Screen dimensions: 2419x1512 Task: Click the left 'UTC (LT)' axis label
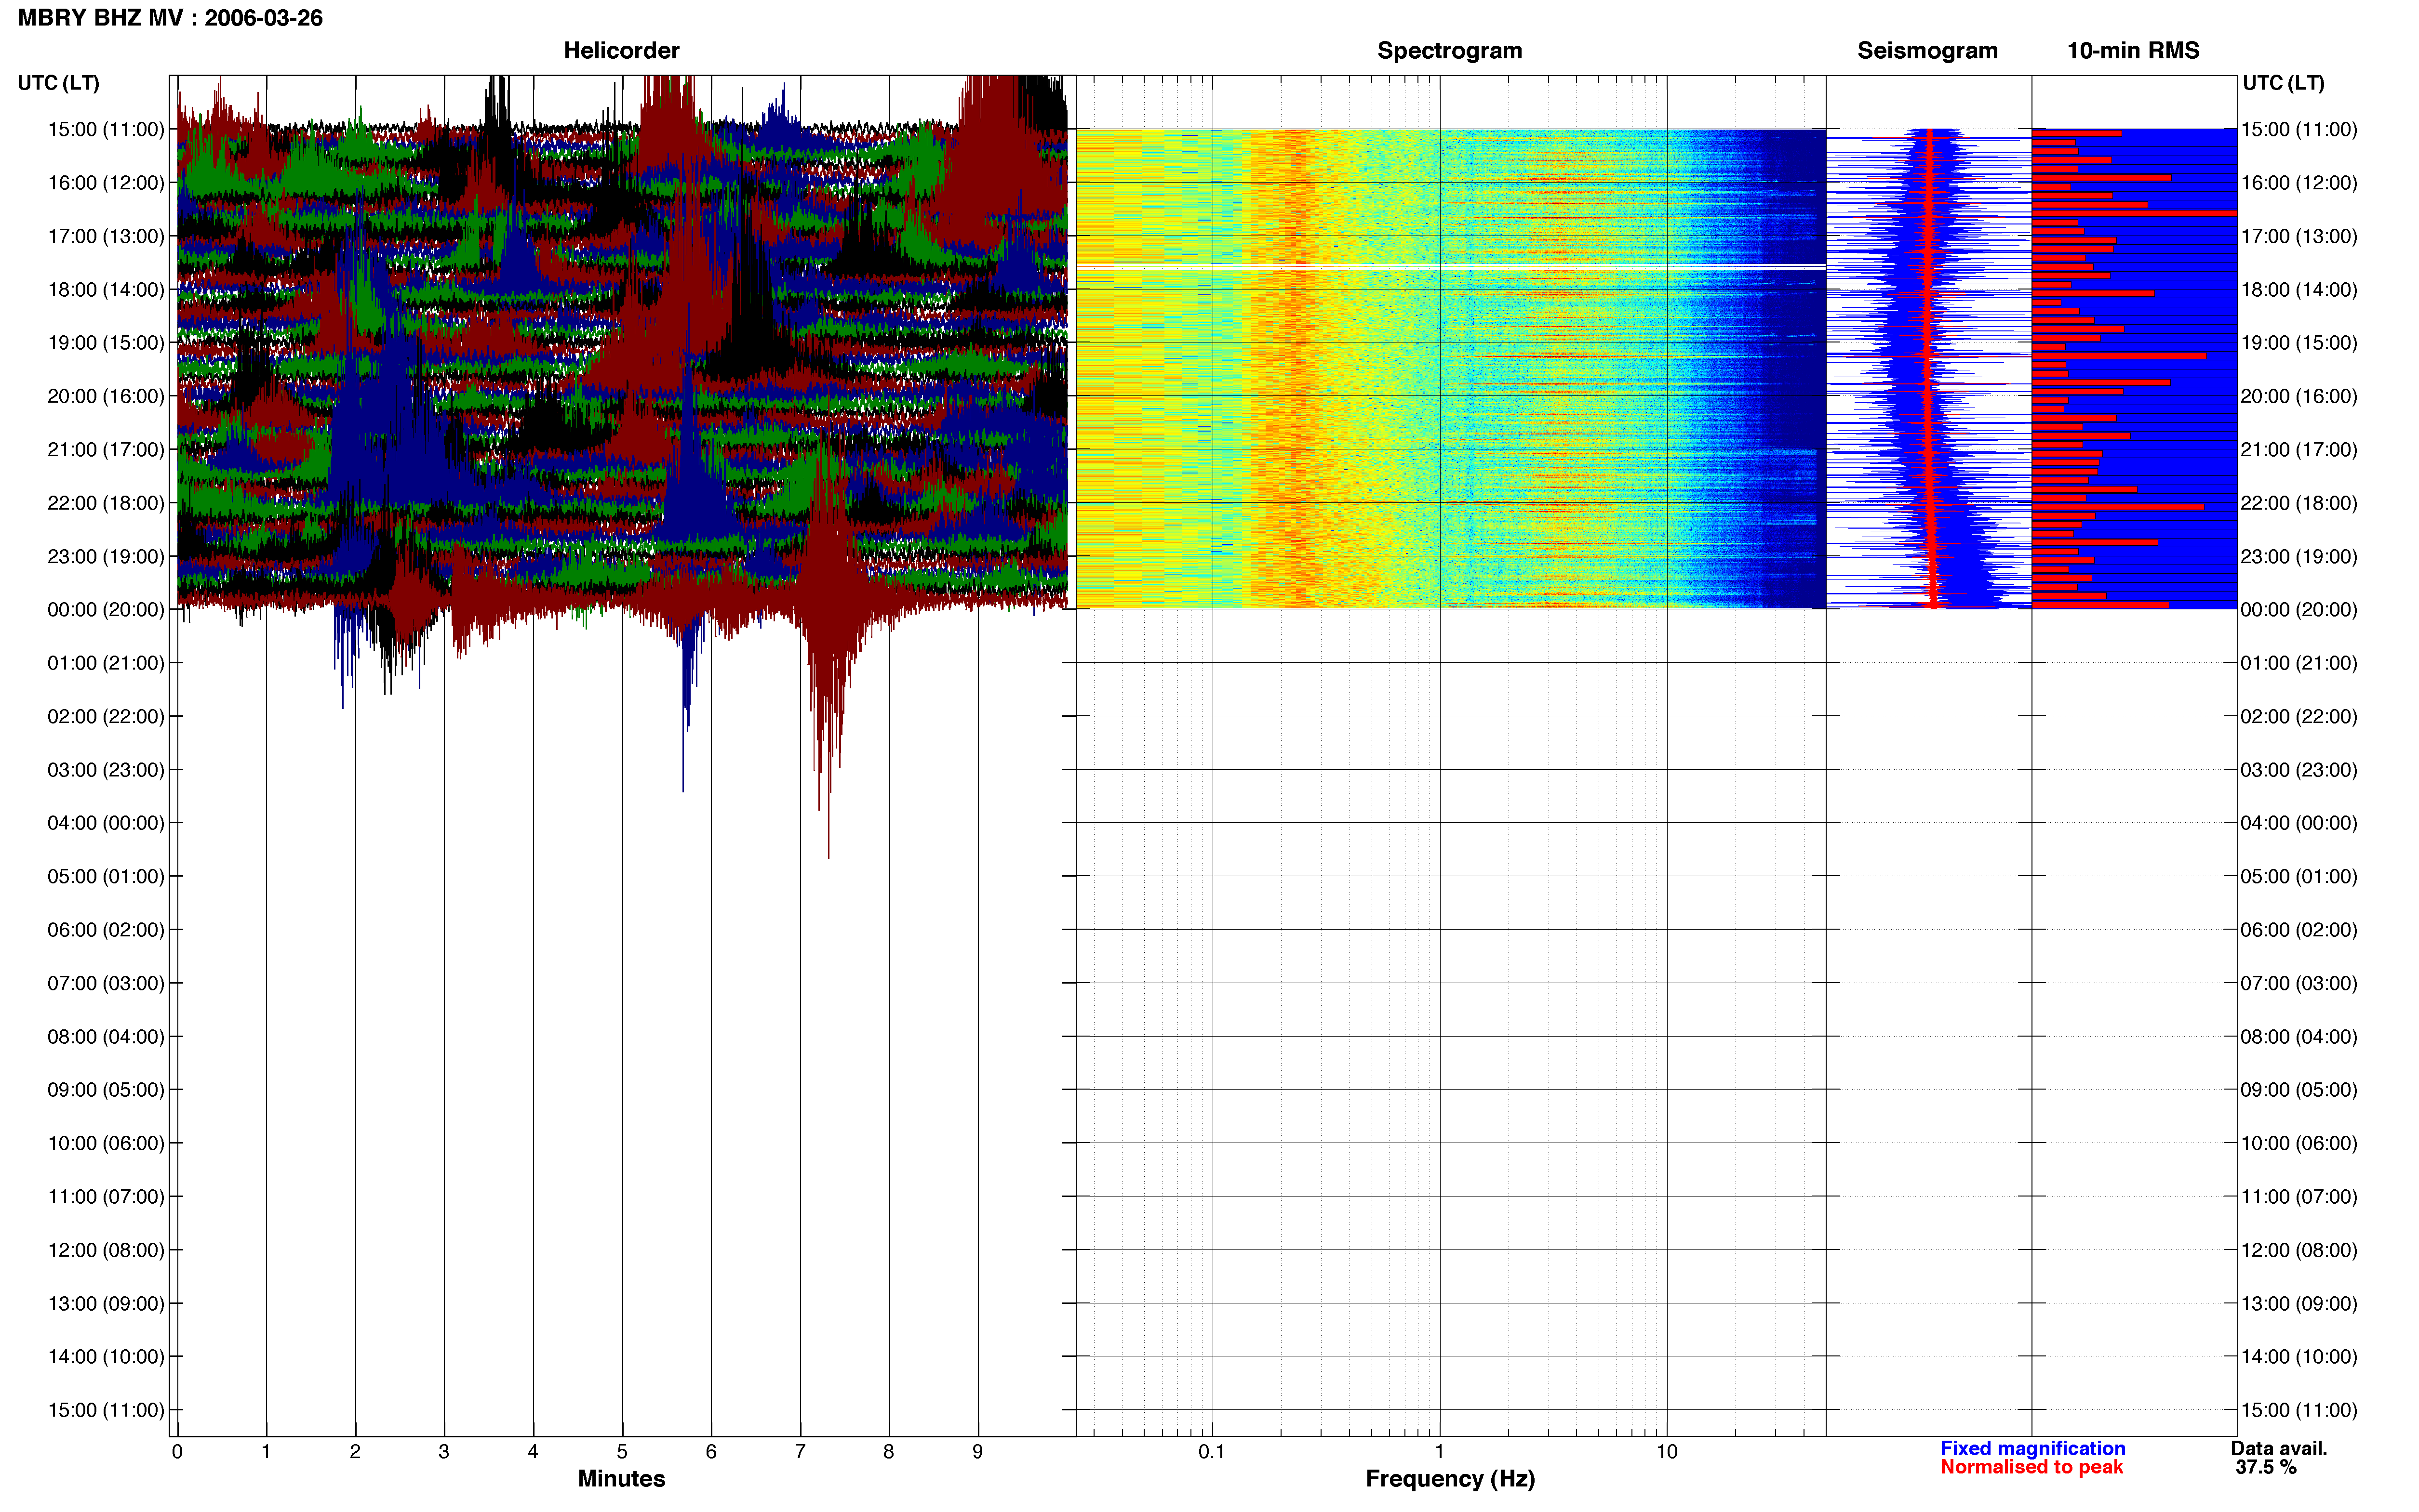pyautogui.click(x=58, y=83)
